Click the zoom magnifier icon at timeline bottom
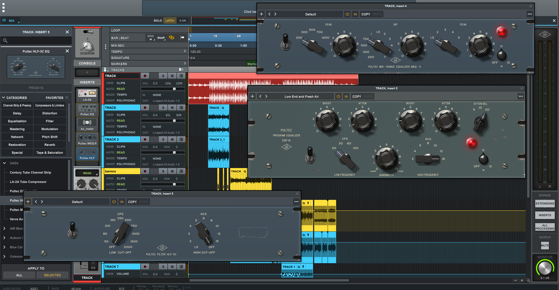This screenshot has height=290, width=559. pyautogui.click(x=528, y=280)
